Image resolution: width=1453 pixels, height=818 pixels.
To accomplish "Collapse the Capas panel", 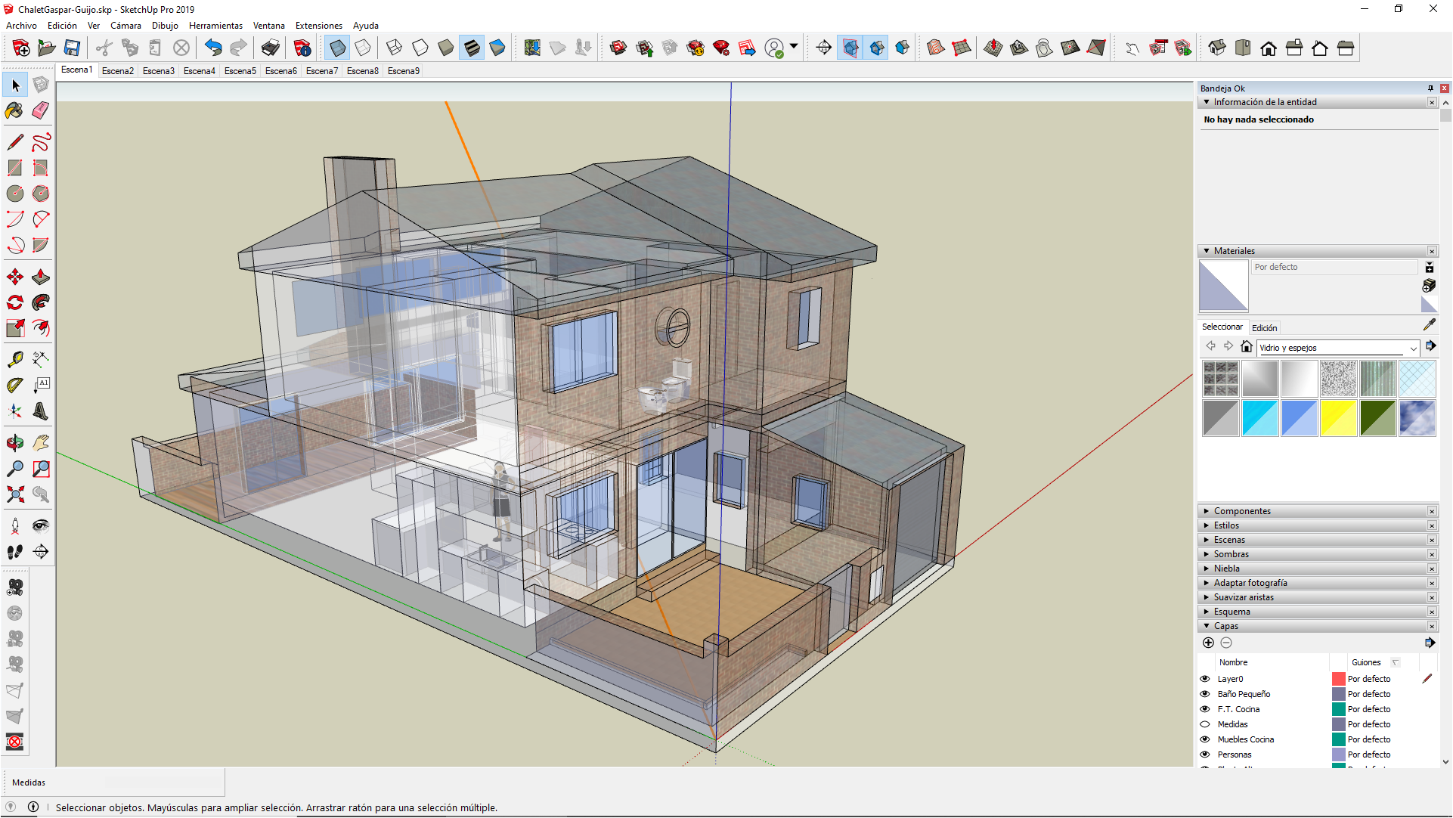I will coord(1318,626).
